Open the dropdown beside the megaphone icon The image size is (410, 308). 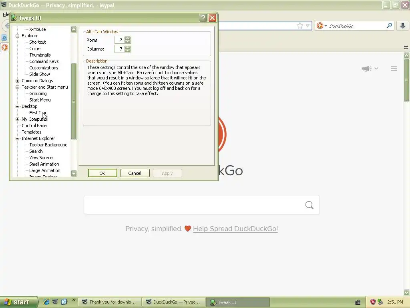point(376,68)
